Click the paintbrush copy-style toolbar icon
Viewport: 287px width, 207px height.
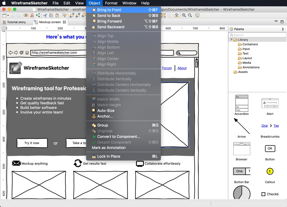point(64,15)
